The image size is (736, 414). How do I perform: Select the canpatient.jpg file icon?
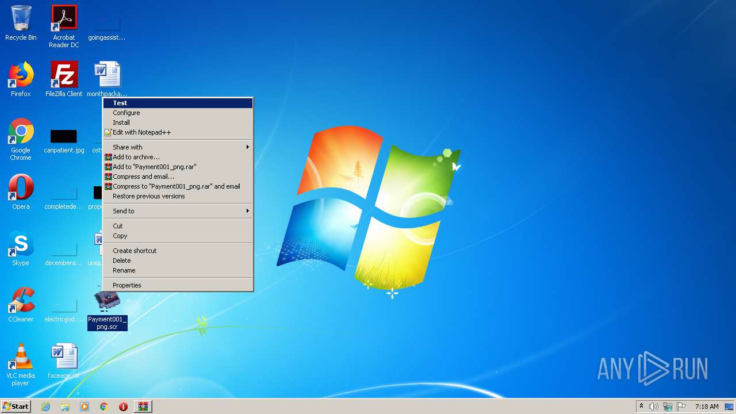64,141
